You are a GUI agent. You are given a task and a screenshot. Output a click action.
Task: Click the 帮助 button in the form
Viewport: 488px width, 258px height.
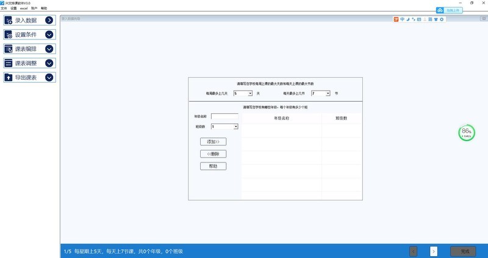(213, 166)
